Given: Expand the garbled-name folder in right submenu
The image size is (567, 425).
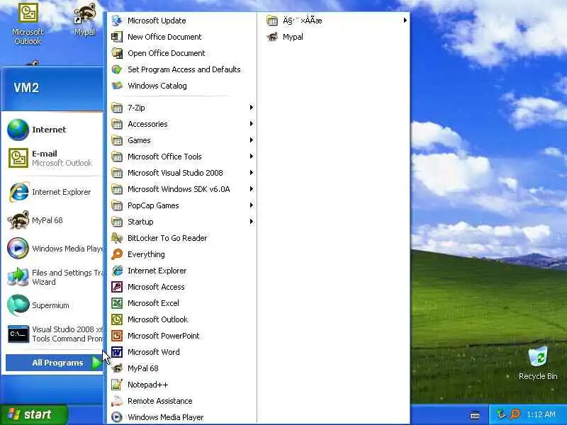Looking at the screenshot, I should pos(333,21).
